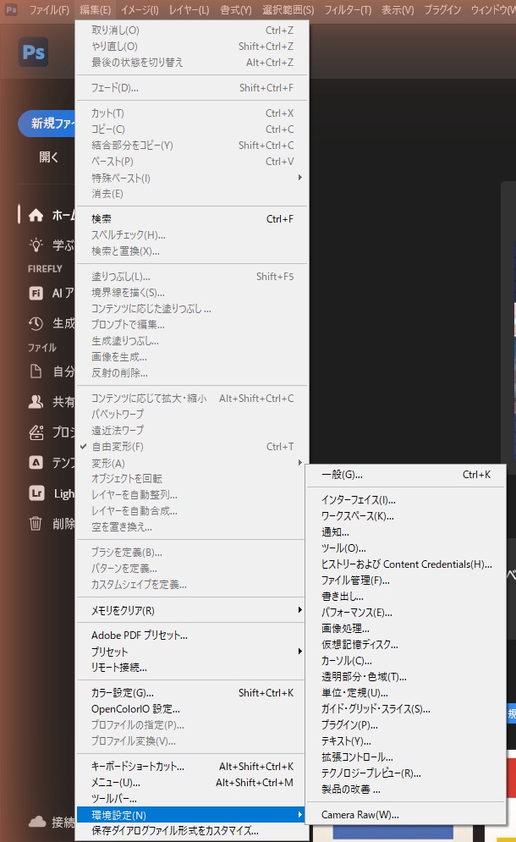The image size is (516, 842).
Task: Click the shared people icon
Action: click(x=36, y=402)
